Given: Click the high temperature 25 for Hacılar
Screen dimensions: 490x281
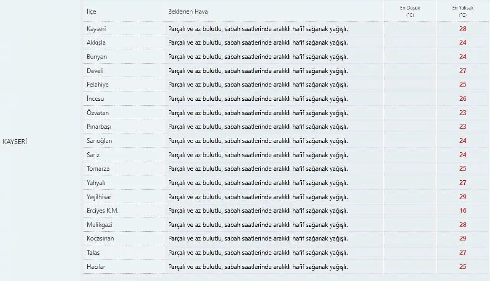Looking at the screenshot, I should [x=463, y=267].
